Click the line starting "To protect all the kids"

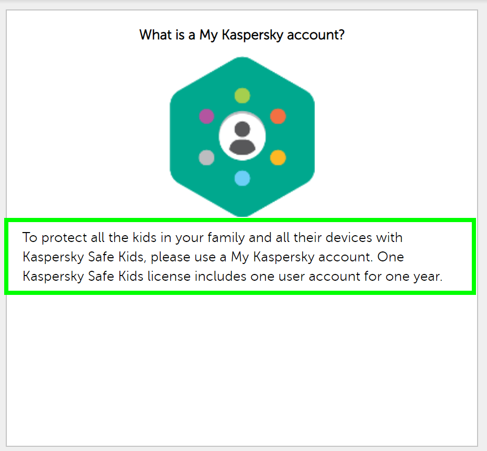pyautogui.click(x=213, y=238)
